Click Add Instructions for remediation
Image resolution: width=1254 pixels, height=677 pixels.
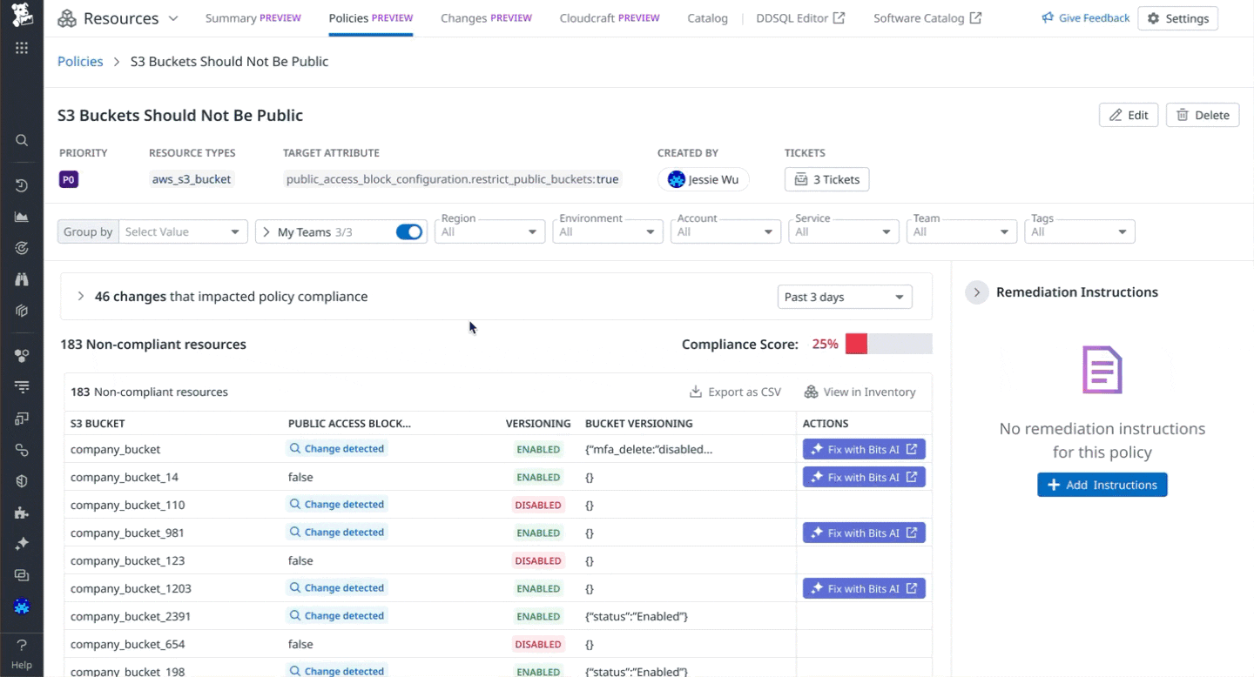[x=1102, y=485]
